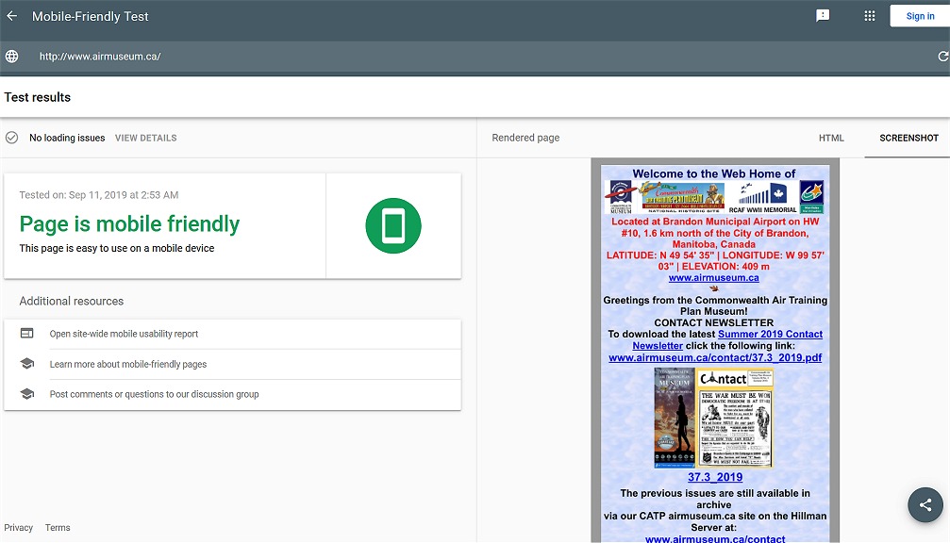Open Post comments to discussion group
This screenshot has height=543, width=950.
[x=154, y=394]
